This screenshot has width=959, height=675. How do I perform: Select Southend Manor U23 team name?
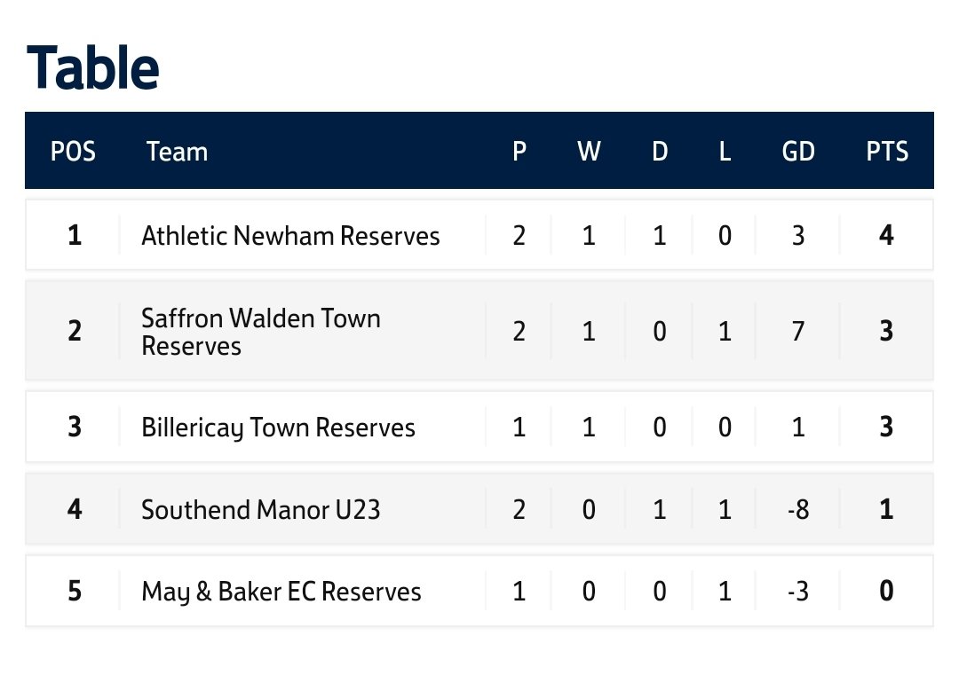[x=260, y=509]
